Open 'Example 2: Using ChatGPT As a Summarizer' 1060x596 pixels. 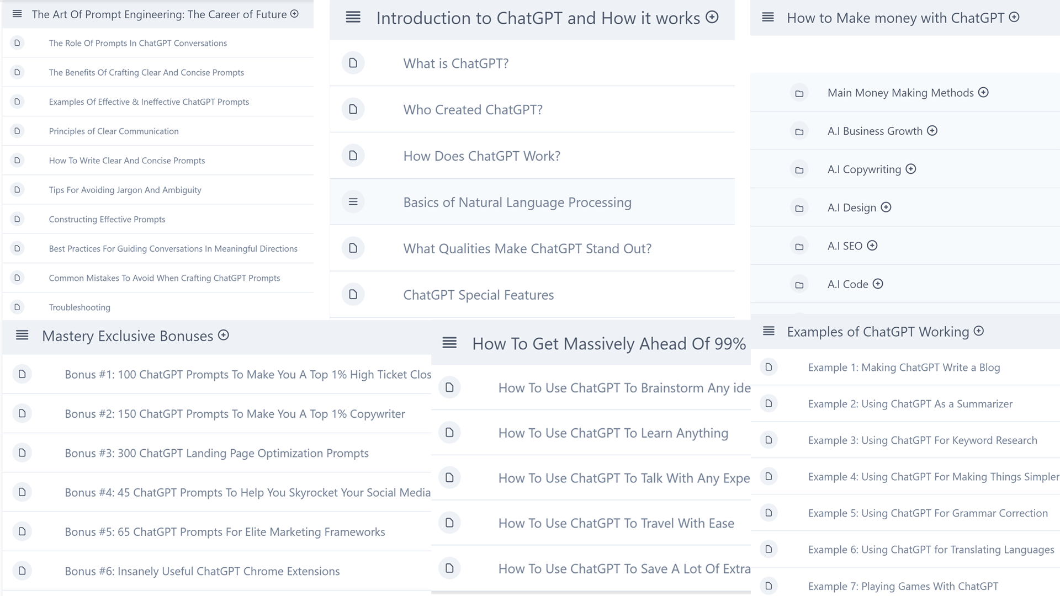(910, 403)
